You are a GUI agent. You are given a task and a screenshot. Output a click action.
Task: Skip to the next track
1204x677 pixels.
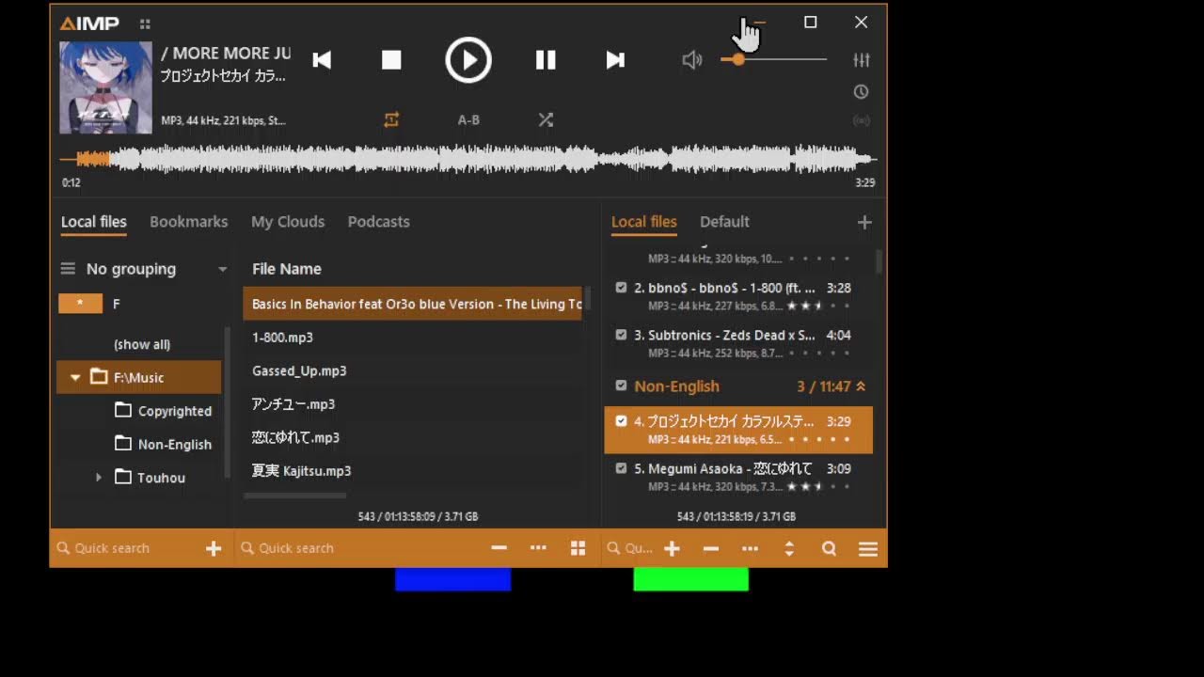click(615, 60)
